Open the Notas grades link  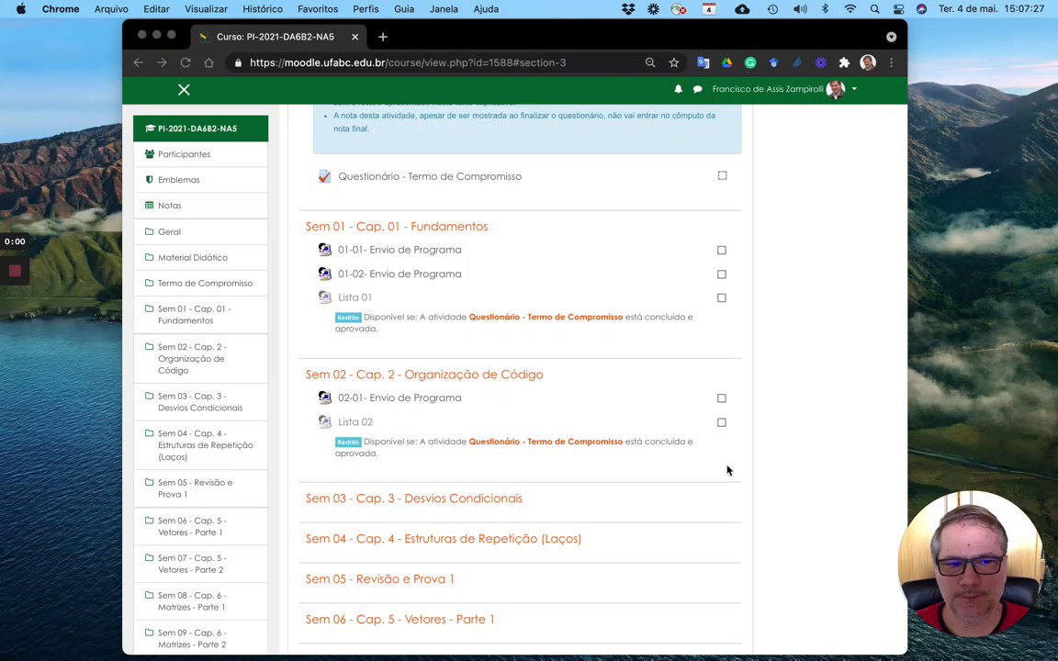(x=169, y=206)
